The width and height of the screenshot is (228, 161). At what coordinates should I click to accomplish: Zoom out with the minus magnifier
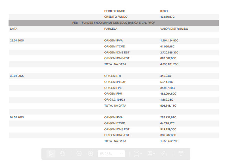[79, 154]
